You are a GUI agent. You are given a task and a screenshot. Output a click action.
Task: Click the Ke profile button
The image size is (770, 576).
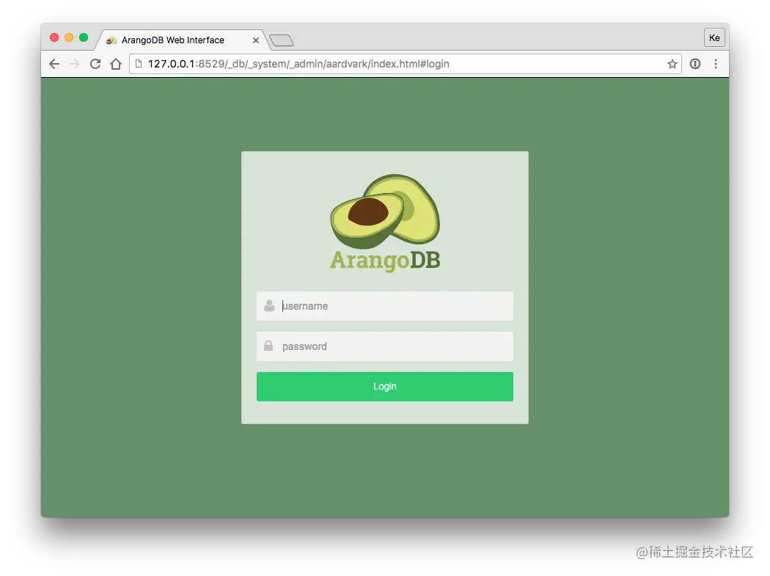tap(714, 38)
